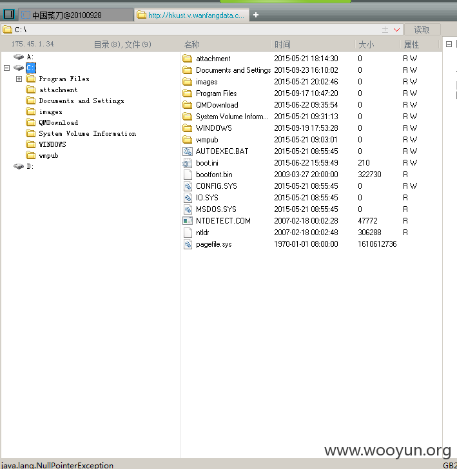457x469 pixels.
Task: Select Program Files folder in the tree
Action: click(x=64, y=79)
